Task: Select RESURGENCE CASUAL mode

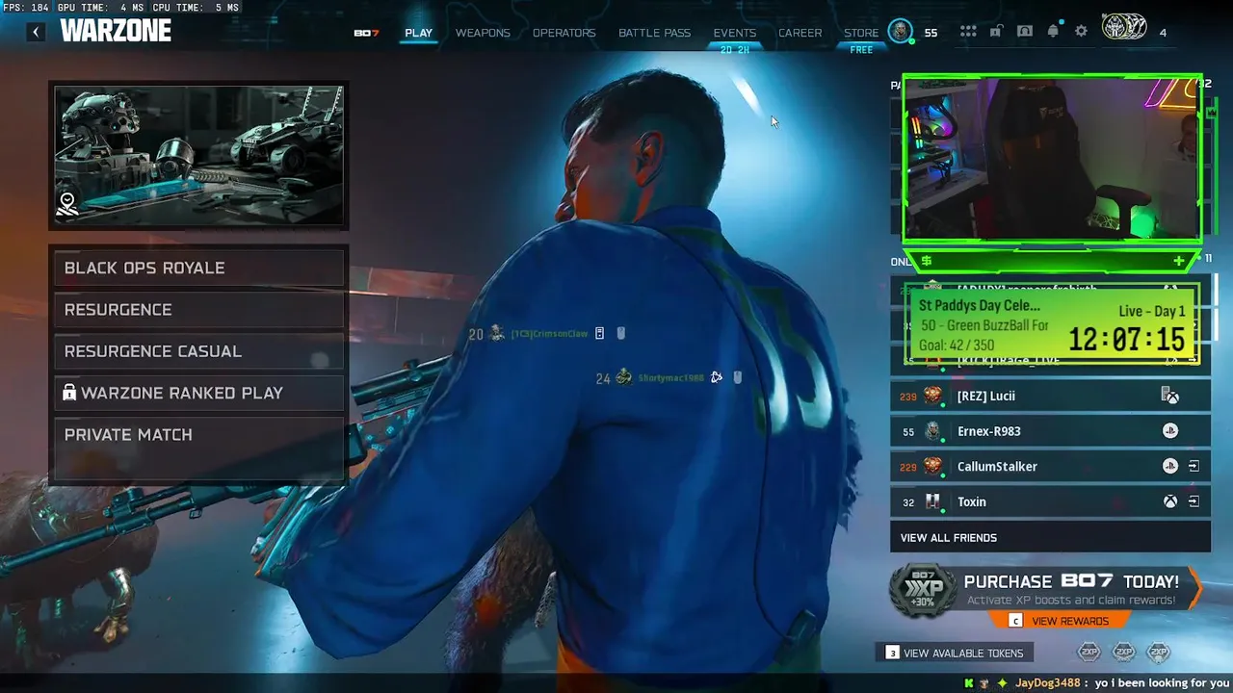Action: click(x=198, y=351)
